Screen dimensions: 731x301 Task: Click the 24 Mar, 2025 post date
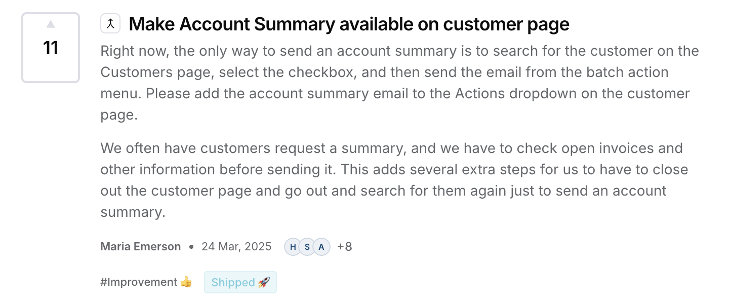236,247
